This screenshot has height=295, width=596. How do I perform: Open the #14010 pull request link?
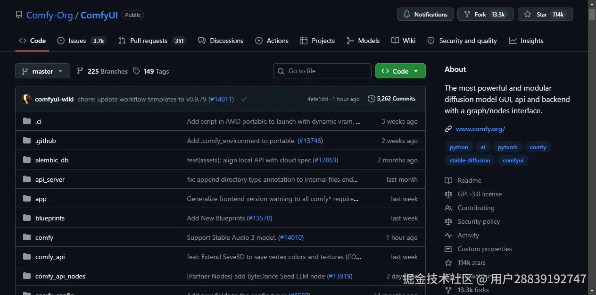(x=291, y=237)
